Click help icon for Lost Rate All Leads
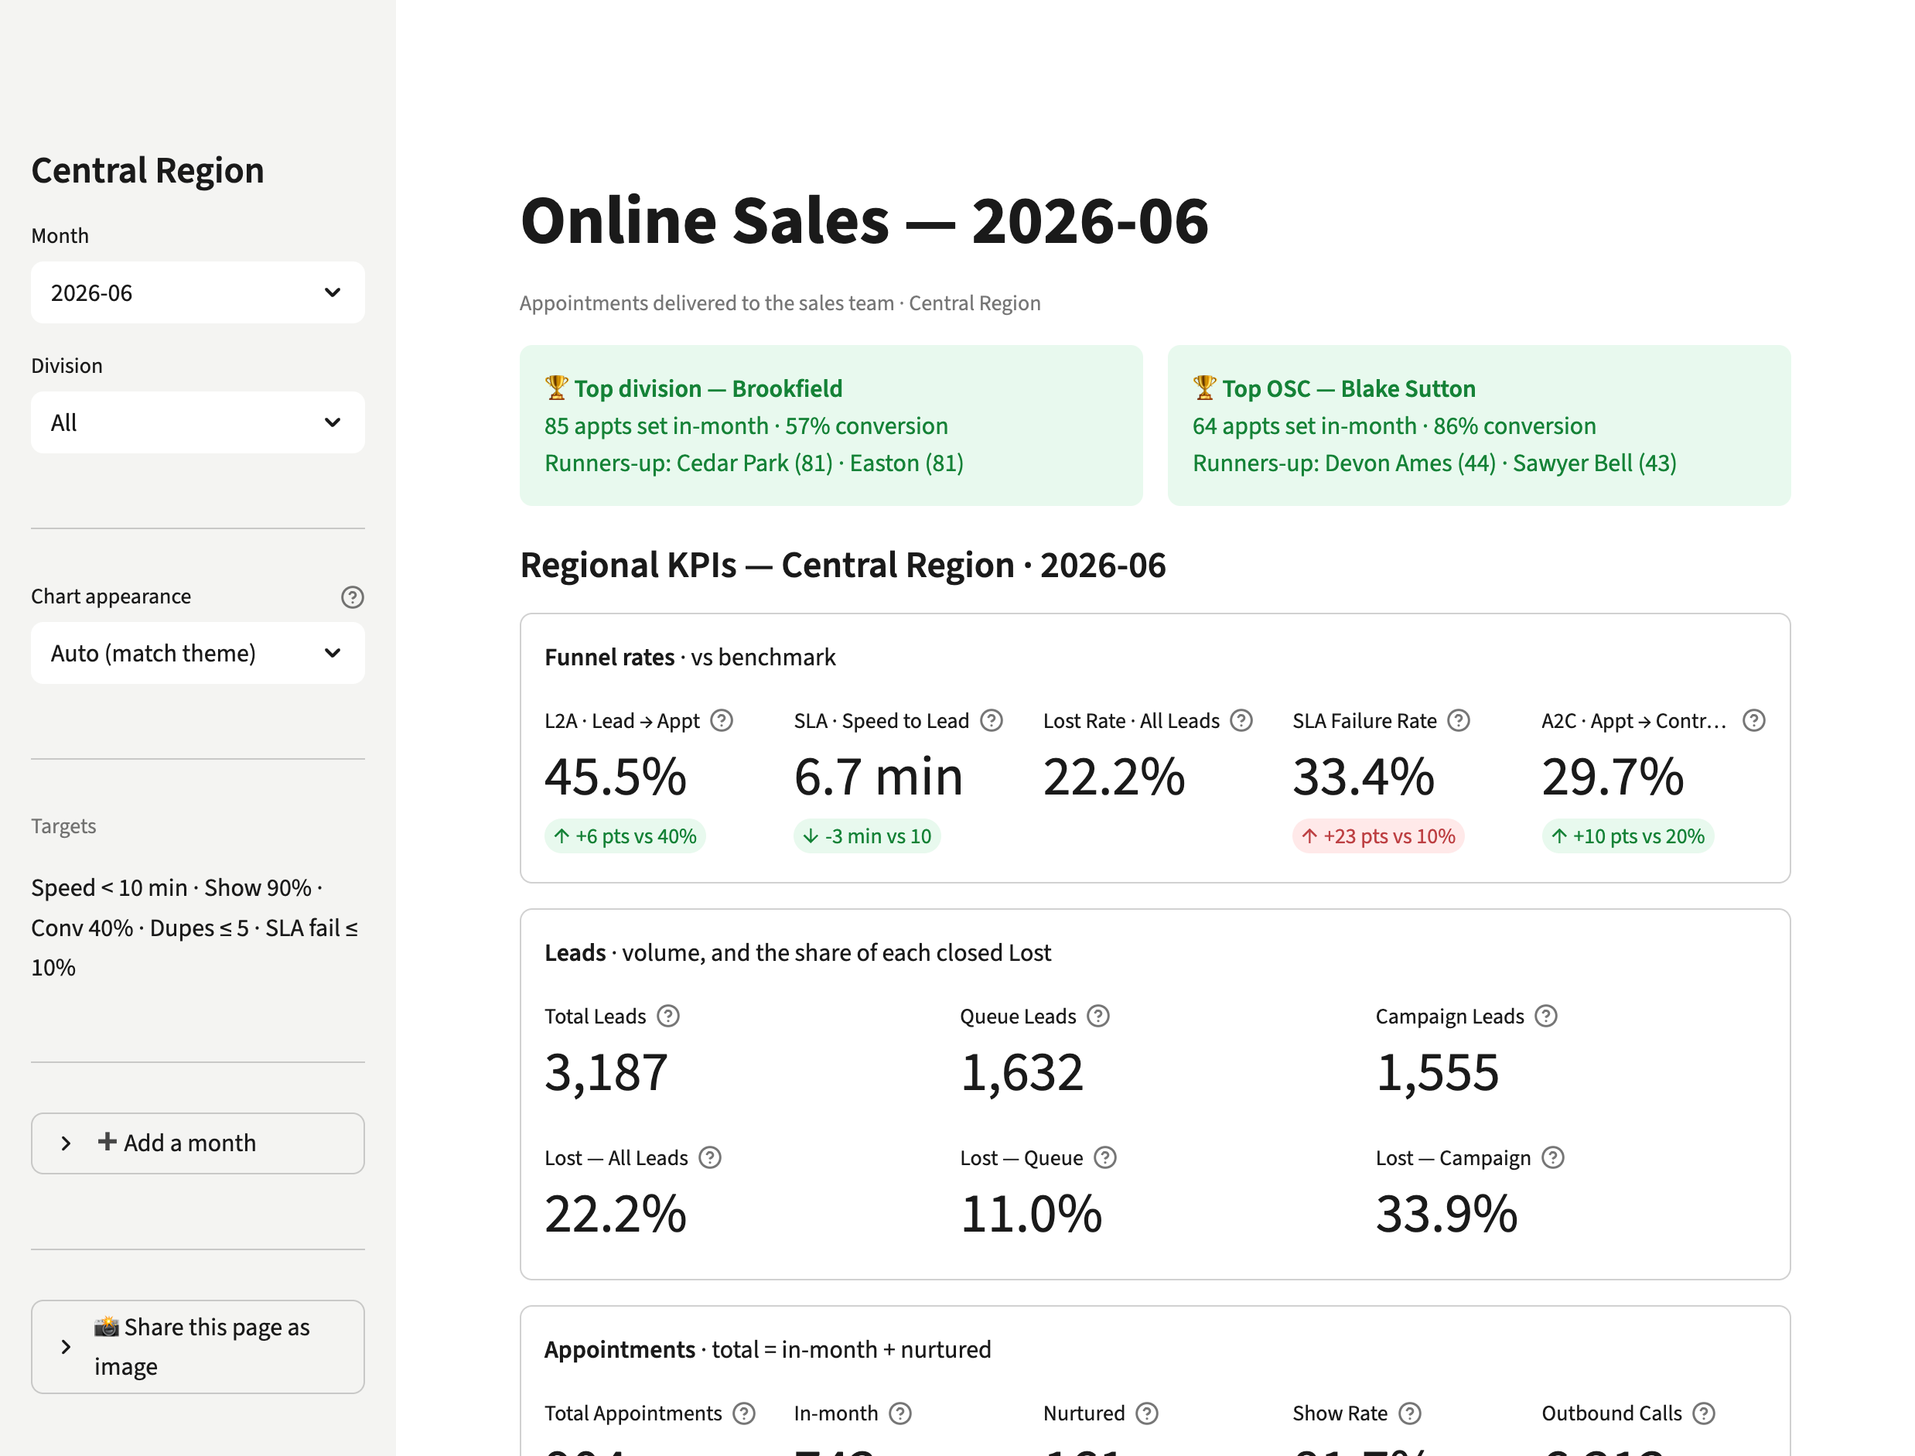 point(1241,721)
